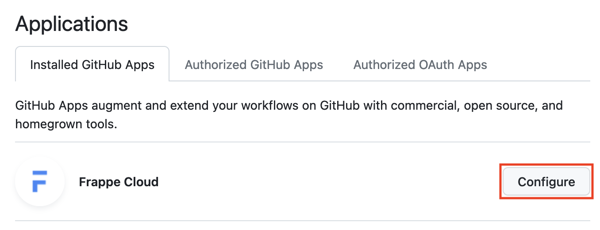Click the blue F glyph inside the logo

pyautogui.click(x=40, y=181)
